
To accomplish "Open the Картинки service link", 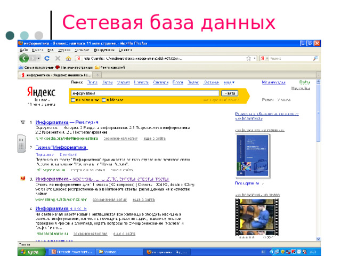I will (x=211, y=82).
